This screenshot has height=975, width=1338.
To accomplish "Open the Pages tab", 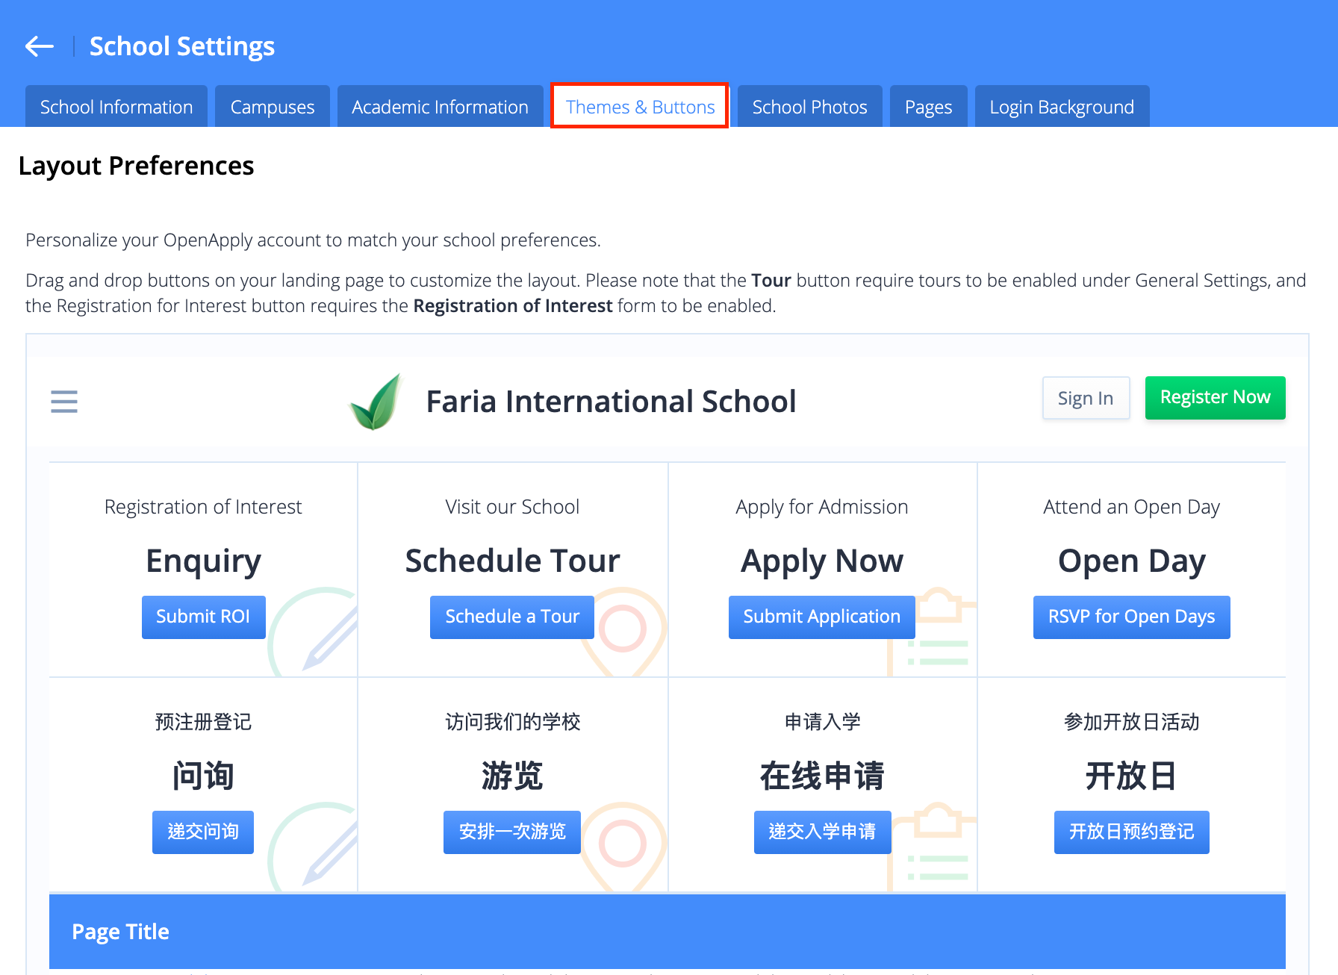I will click(929, 107).
